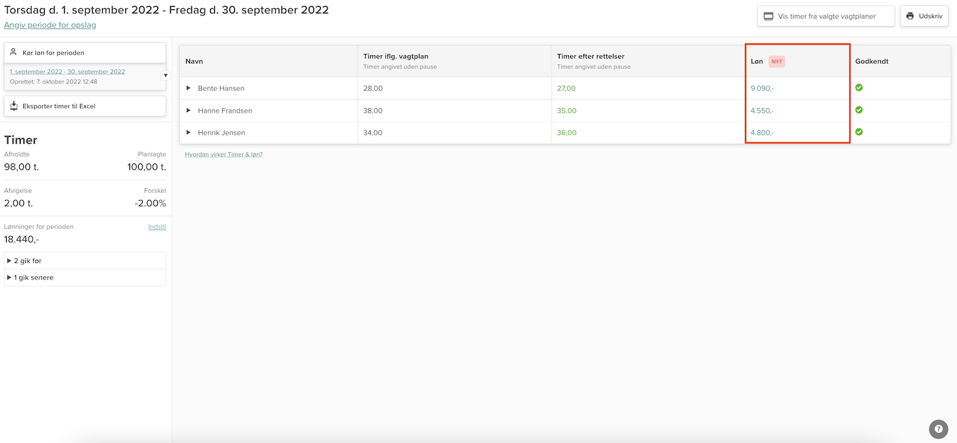Toggle Henrik Jensen's approved checkmark

859,132
